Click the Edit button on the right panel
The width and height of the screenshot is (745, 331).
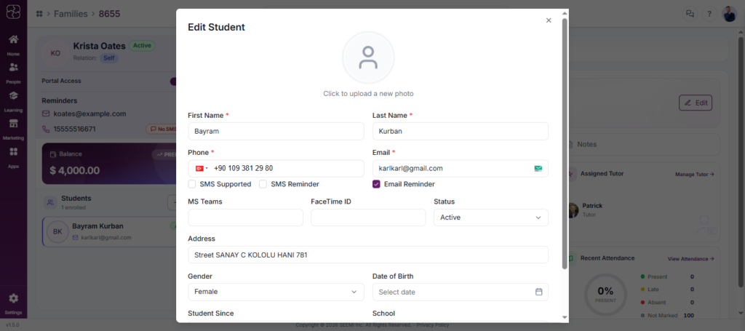click(696, 103)
